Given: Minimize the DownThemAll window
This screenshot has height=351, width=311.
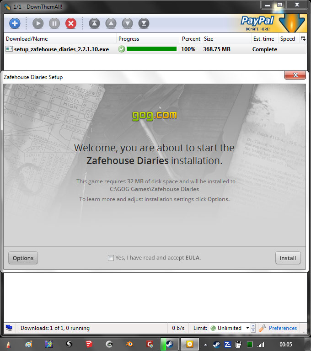Looking at the screenshot, I should 268,5.
